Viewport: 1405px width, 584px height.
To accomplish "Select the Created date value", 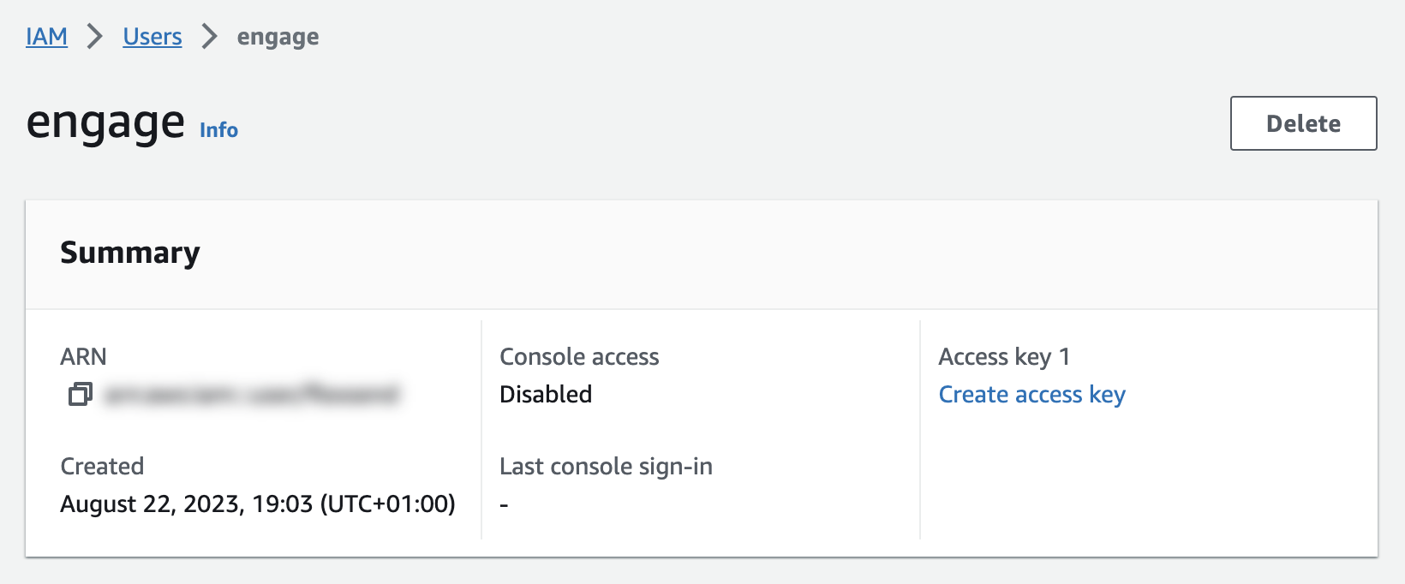I will 258,504.
